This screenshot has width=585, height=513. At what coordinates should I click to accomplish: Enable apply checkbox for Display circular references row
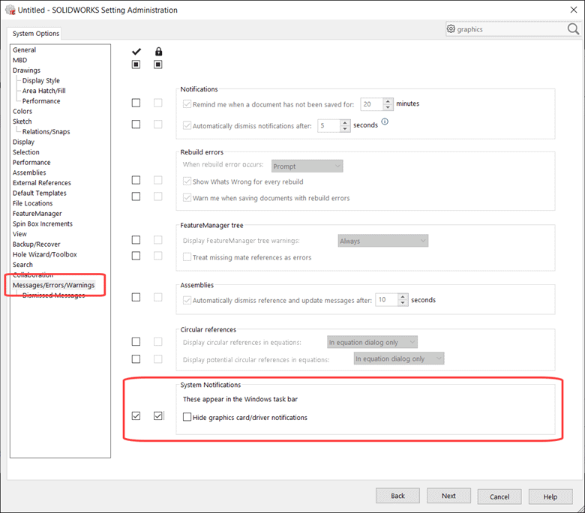coord(136,342)
